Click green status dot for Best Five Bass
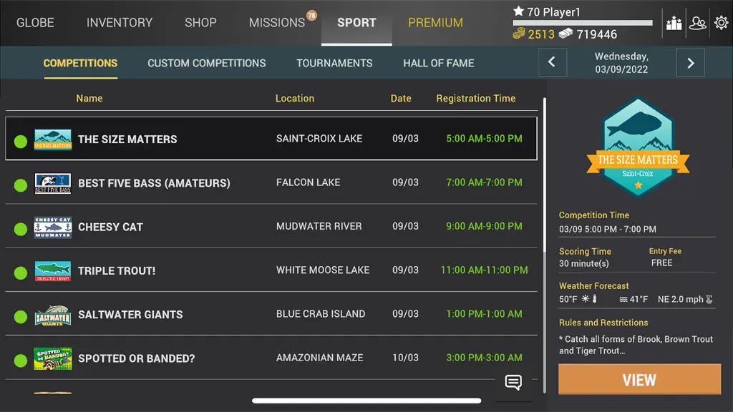This screenshot has width=733, height=412. point(21,185)
